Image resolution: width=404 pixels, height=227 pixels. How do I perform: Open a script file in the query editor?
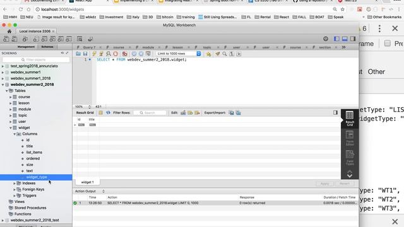(x=78, y=54)
